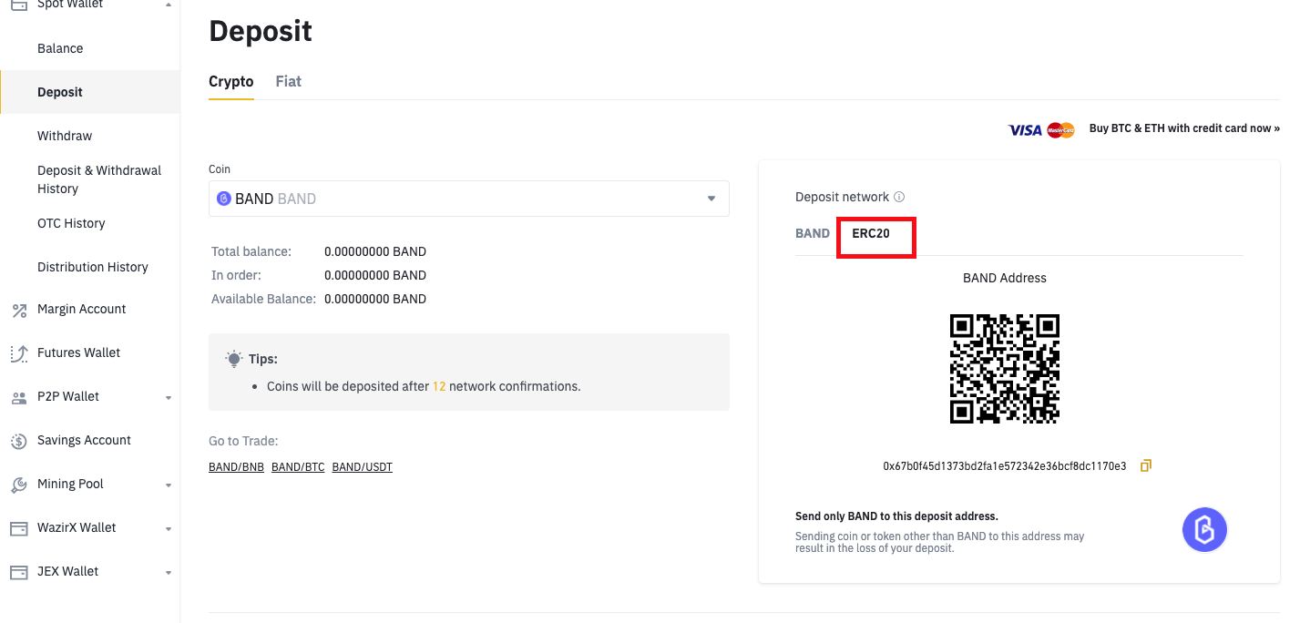The width and height of the screenshot is (1300, 623).
Task: Click the Mastercard logo
Action: [1060, 129]
